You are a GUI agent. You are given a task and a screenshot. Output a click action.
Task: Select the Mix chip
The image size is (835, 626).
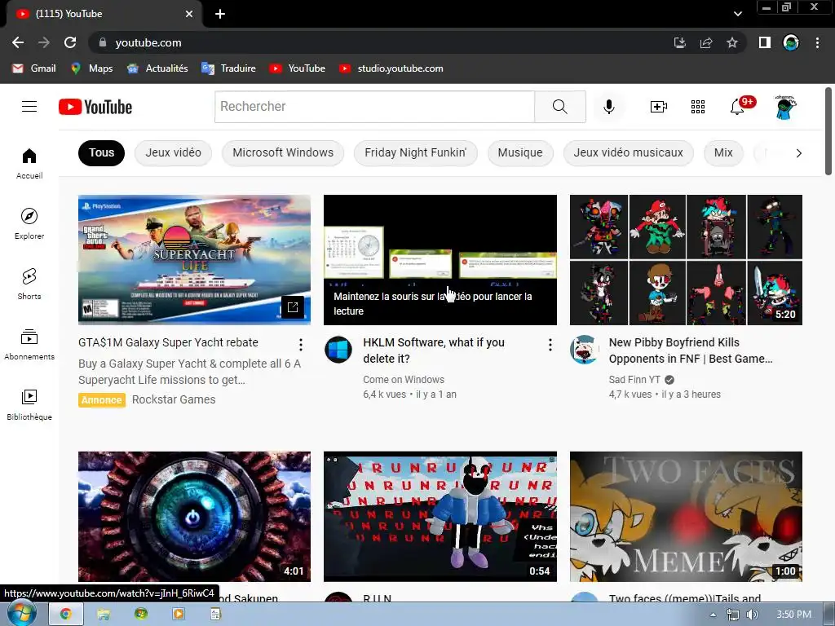tap(723, 152)
